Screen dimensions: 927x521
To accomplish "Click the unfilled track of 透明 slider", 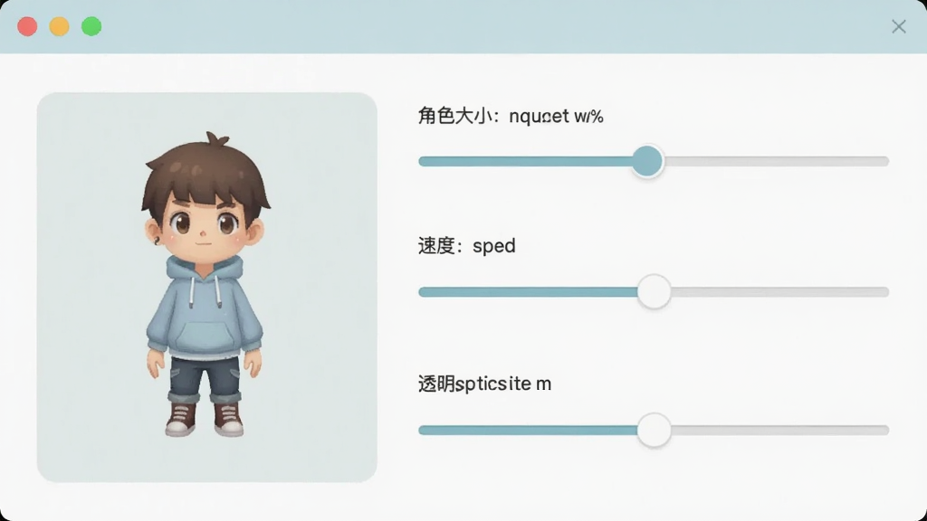I will coord(779,430).
